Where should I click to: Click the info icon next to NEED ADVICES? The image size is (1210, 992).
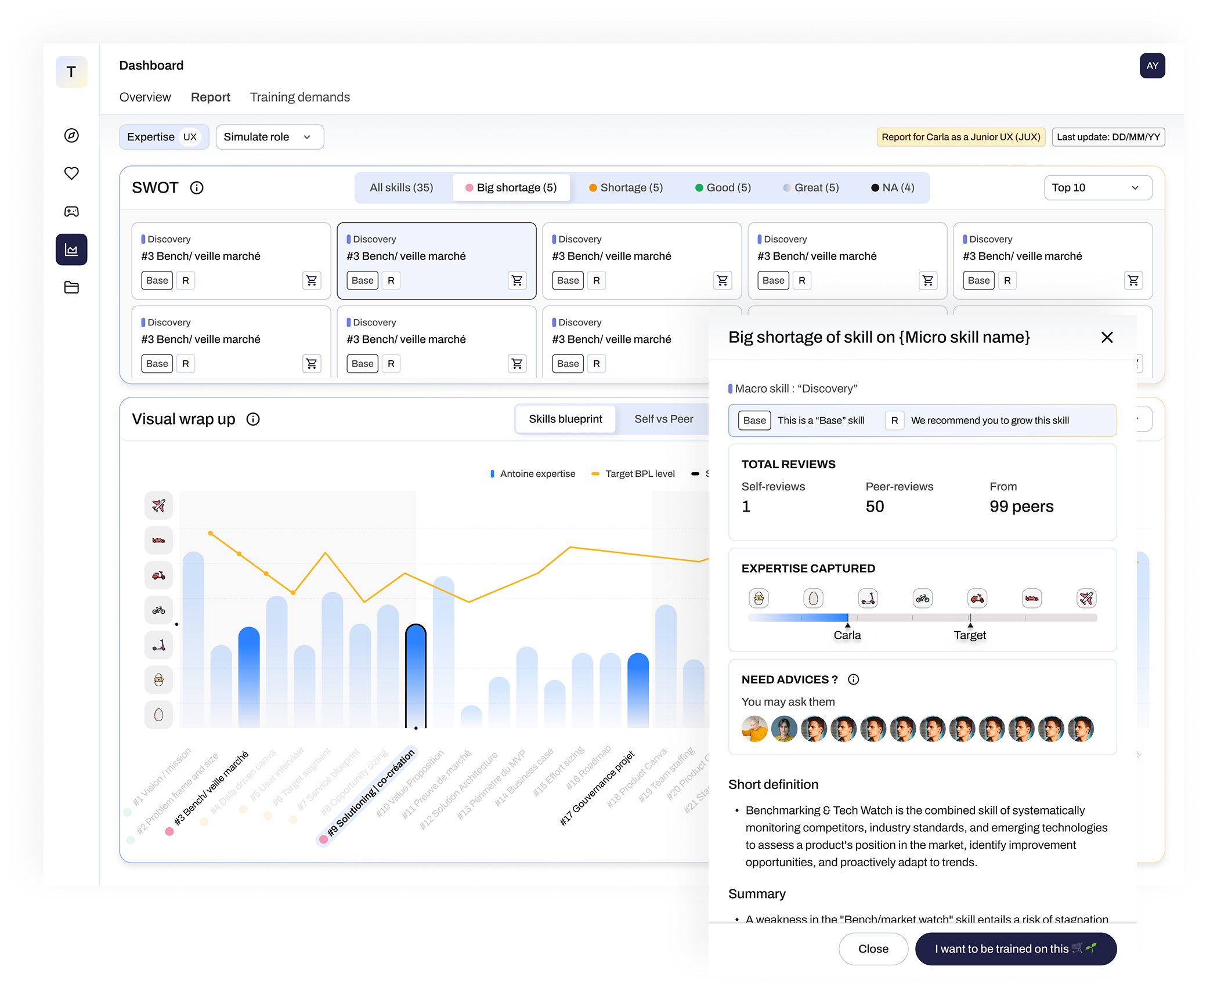853,679
